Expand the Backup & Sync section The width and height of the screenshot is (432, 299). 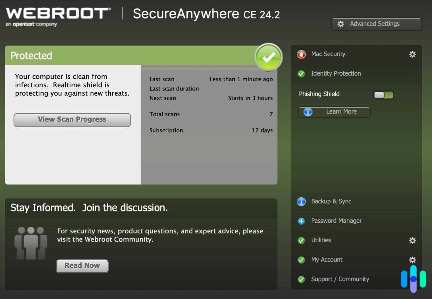tap(331, 202)
